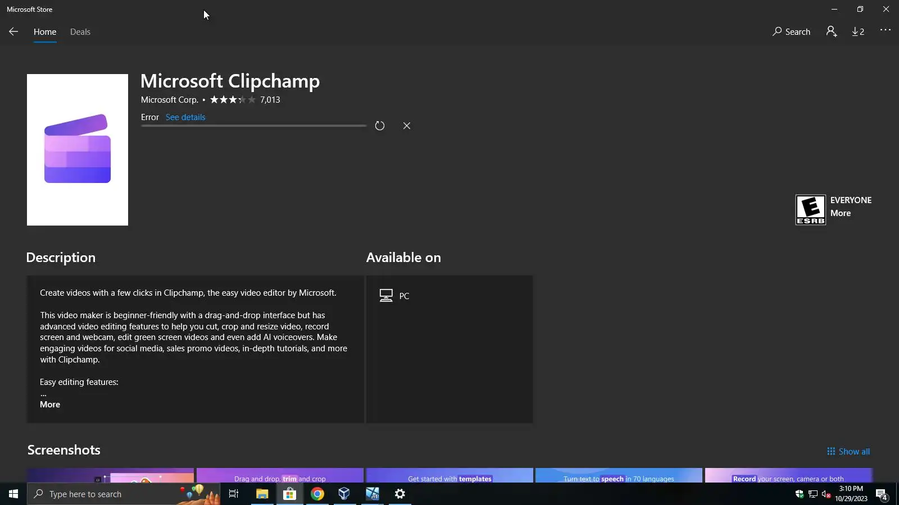The image size is (899, 505).
Task: Open Microsoft Corp. publisher link
Action: point(170,100)
